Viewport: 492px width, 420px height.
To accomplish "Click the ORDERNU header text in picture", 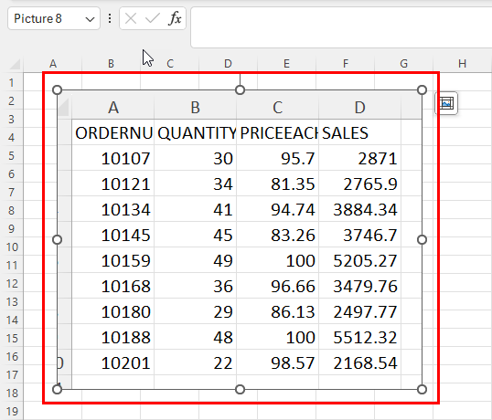I will coord(114,133).
